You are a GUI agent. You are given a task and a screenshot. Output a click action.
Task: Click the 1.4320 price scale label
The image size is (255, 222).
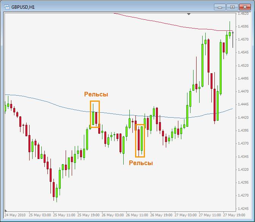coord(243,170)
